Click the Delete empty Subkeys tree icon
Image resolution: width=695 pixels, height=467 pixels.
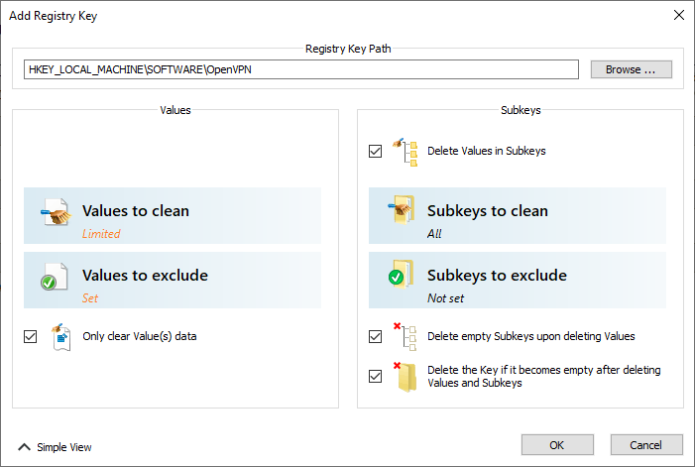click(405, 337)
